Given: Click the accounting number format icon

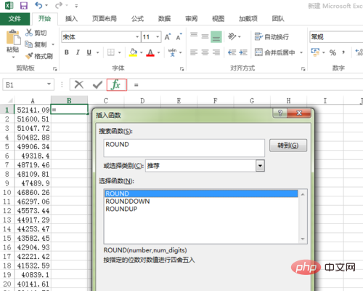Looking at the screenshot, I should [x=315, y=52].
